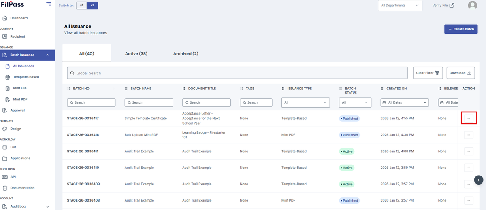Screen dimensions: 486x210
Task: Click Document Title search filter field
Action: (x=207, y=102)
